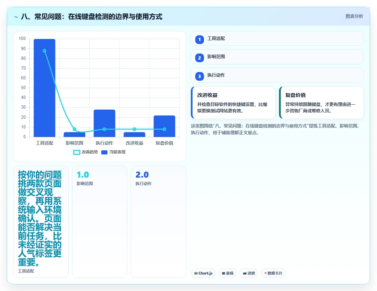Click the 表格 tag

click(x=228, y=273)
